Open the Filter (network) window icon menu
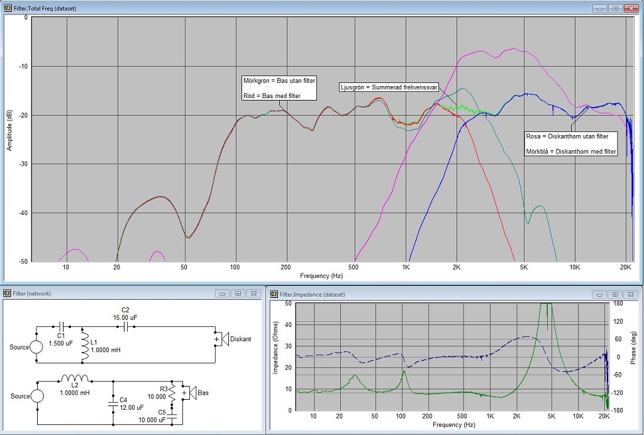The height and width of the screenshot is (435, 644). (x=7, y=293)
